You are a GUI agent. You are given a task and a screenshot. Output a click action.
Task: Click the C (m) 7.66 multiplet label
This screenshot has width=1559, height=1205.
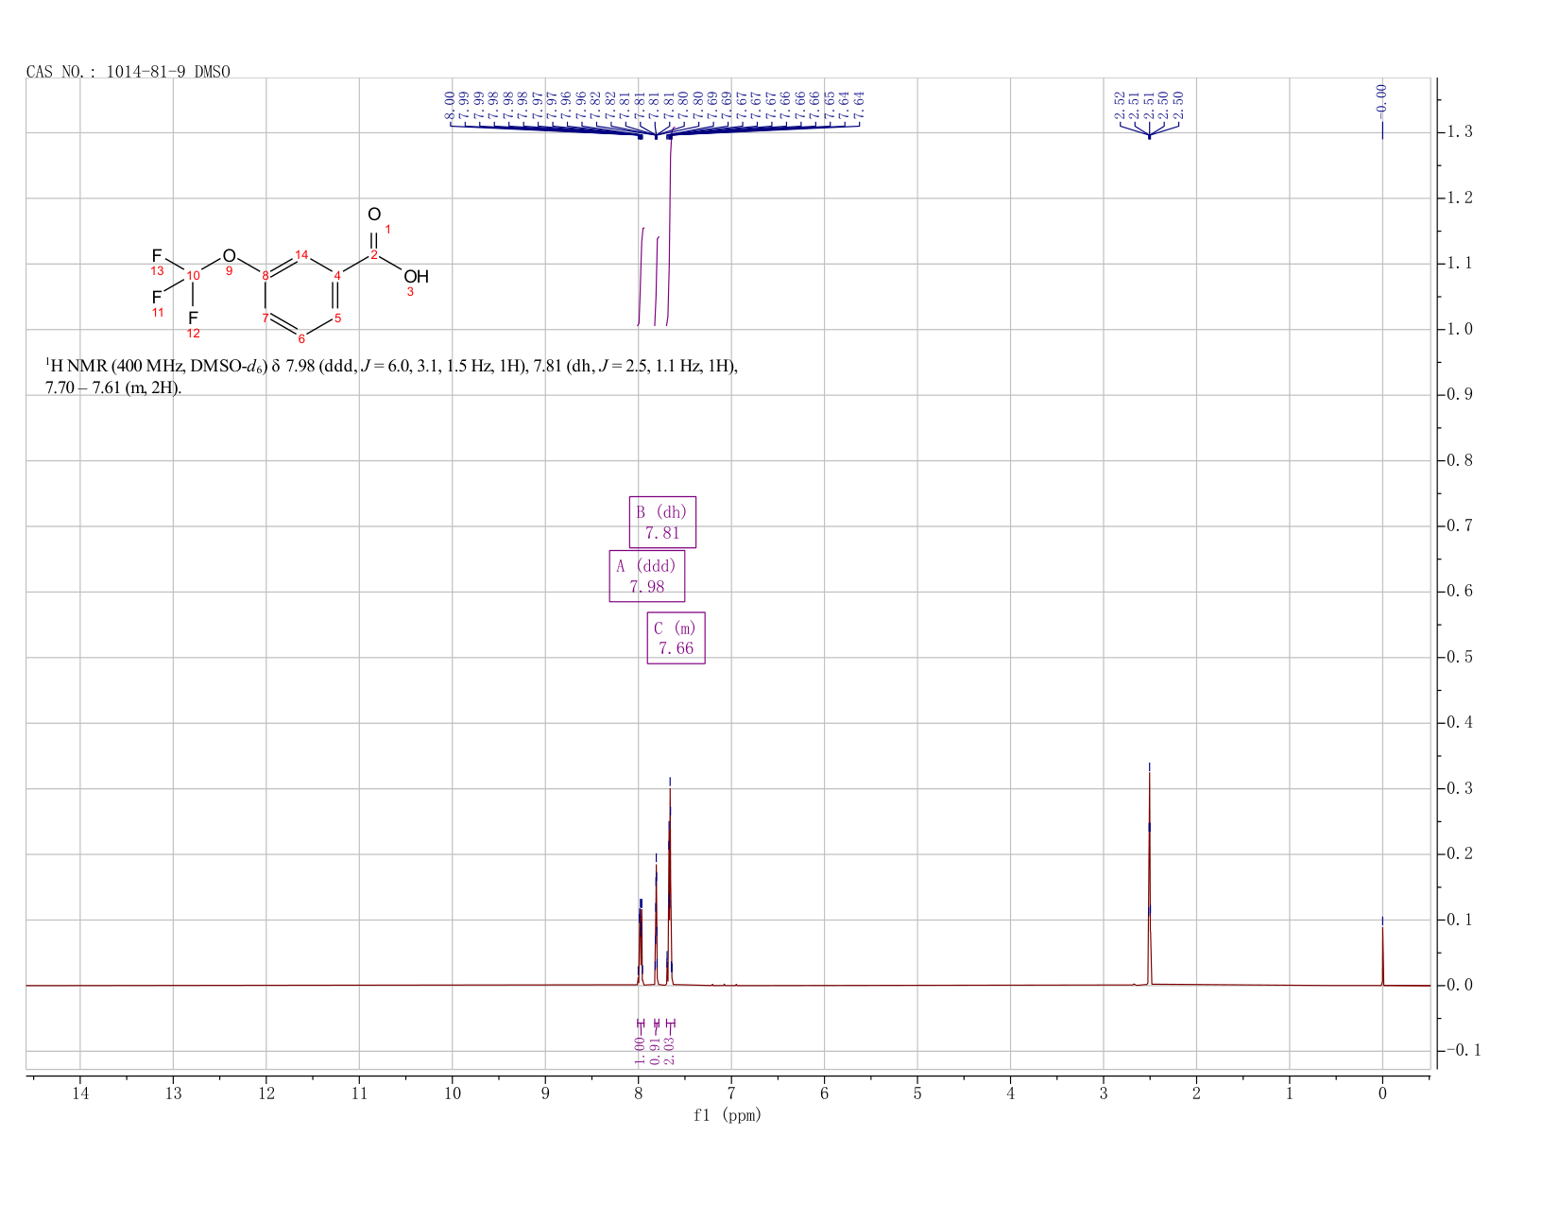[677, 638]
